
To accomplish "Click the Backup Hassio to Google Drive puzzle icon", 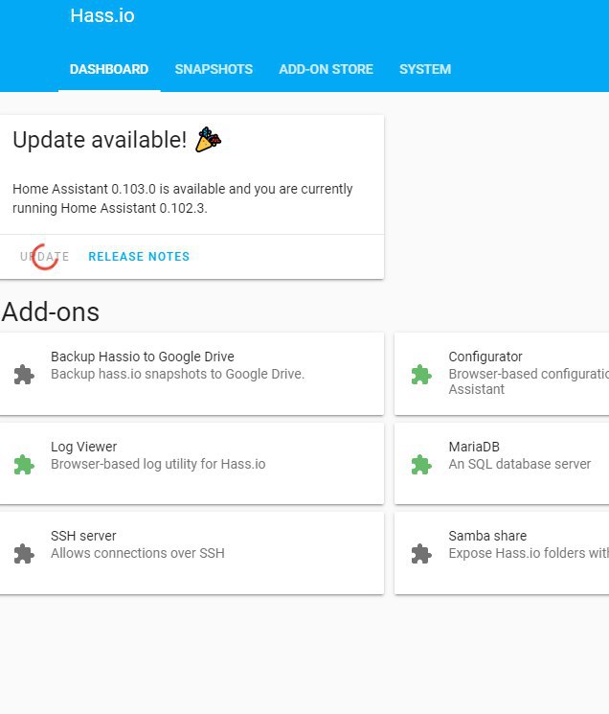I will click(24, 375).
